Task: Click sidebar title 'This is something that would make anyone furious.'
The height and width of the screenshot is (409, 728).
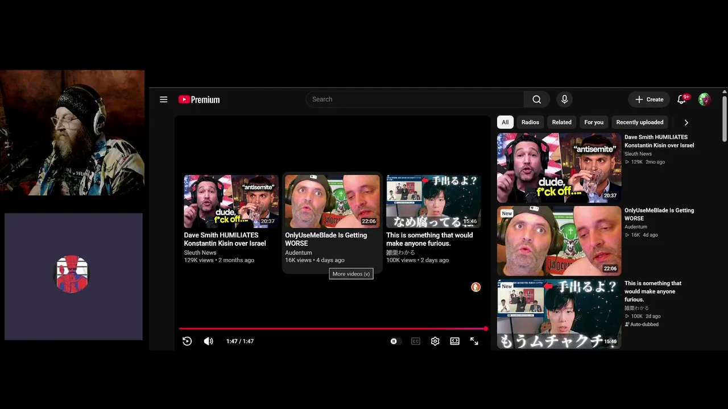Action: click(x=653, y=291)
